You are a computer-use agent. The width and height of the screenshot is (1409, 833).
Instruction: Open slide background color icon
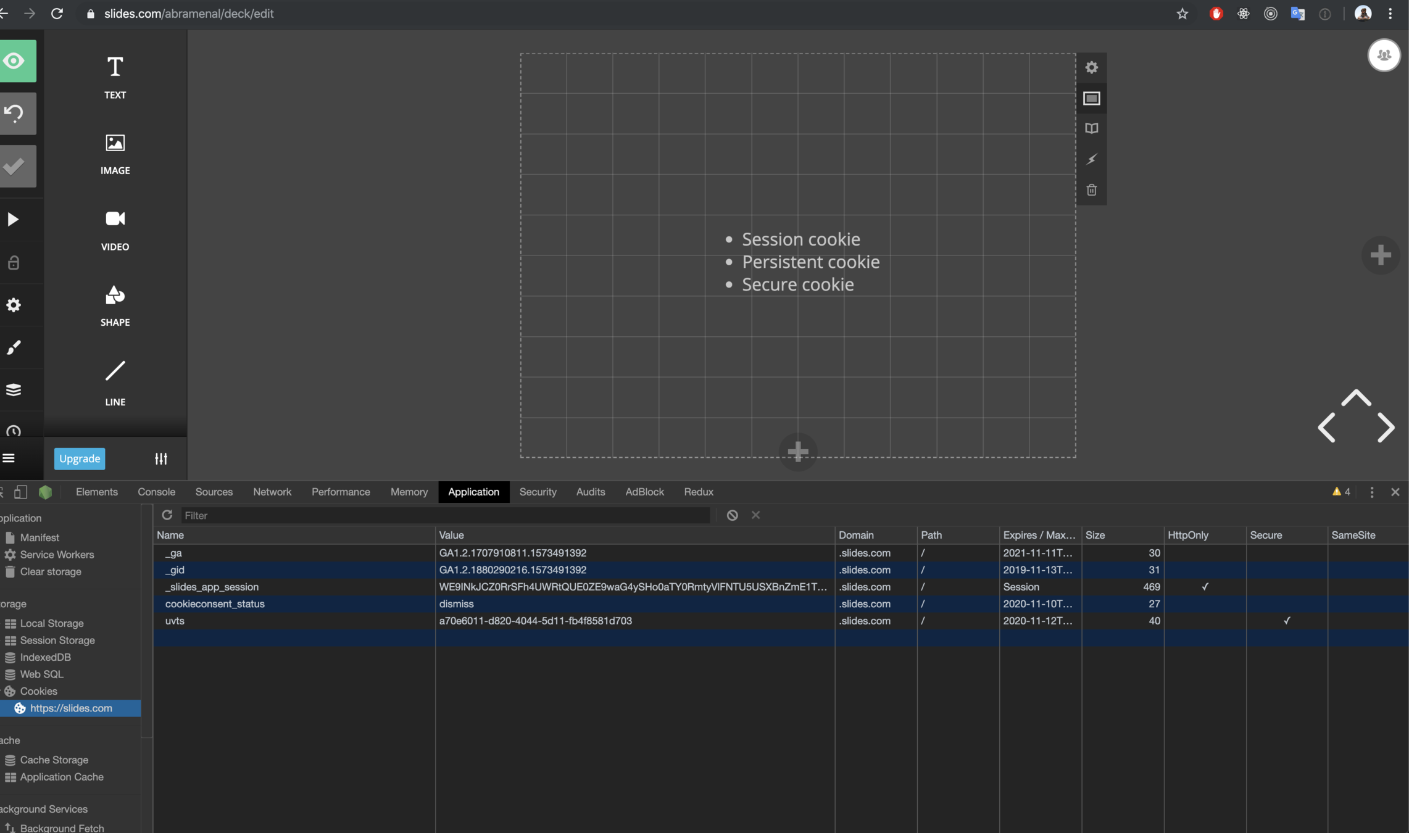(1091, 98)
